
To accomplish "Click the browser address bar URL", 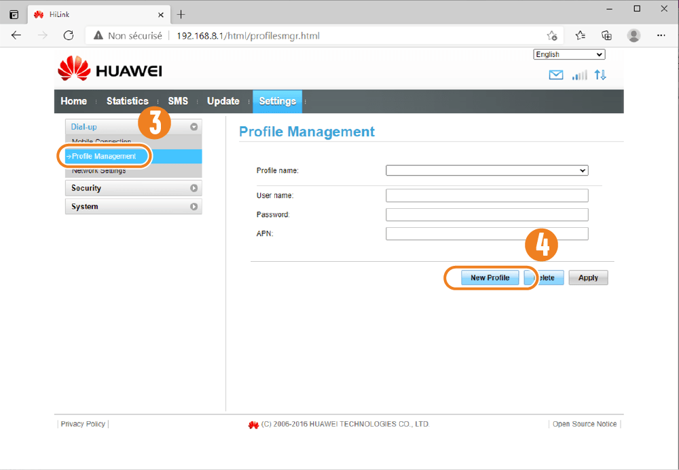I will (x=248, y=35).
